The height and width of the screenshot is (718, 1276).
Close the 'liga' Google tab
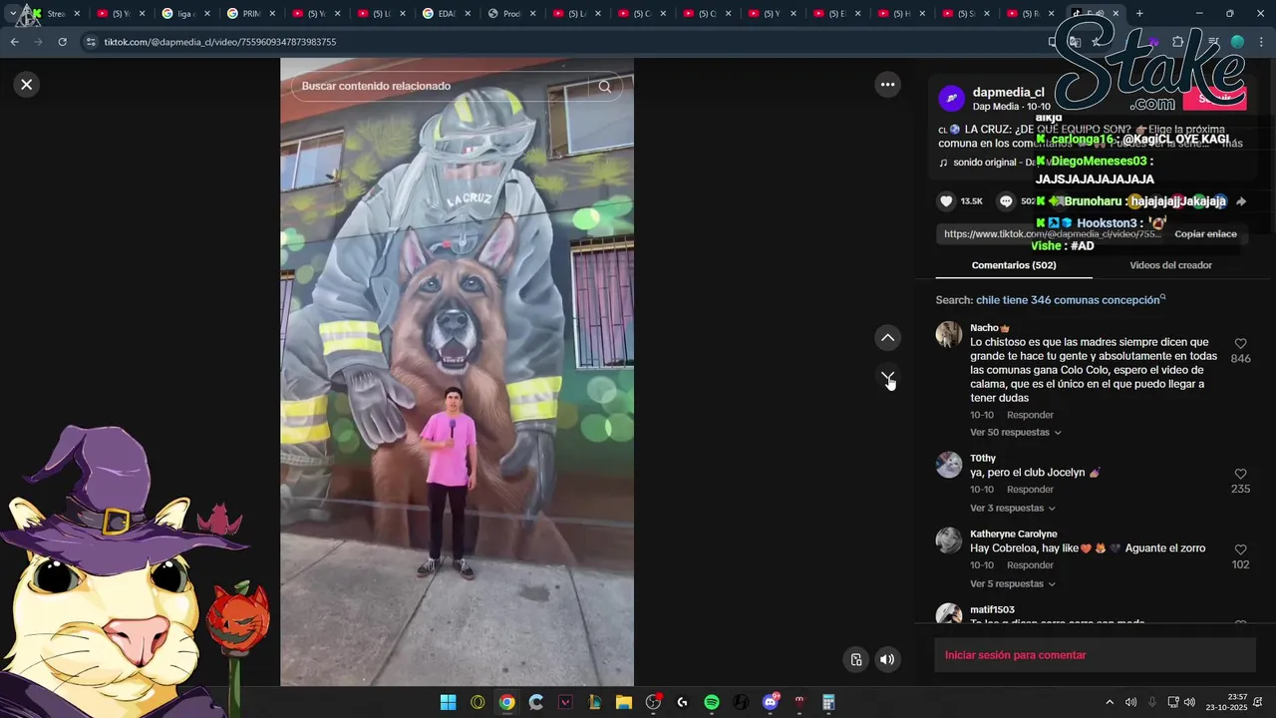(207, 14)
